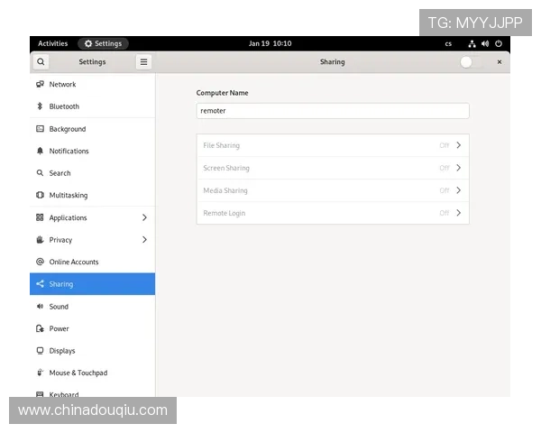Select Background in the sidebar
Screen dimensions: 541x433
click(68, 129)
